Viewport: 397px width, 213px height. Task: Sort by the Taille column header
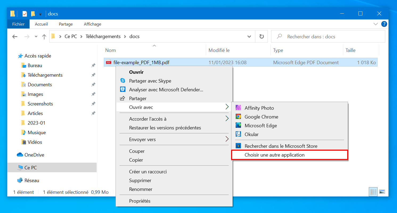pyautogui.click(x=361, y=50)
